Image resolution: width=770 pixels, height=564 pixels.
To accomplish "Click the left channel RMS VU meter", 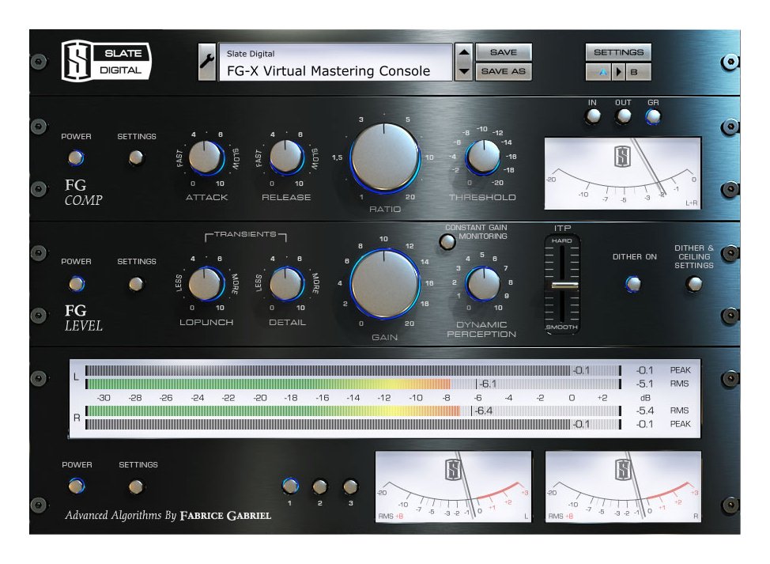I will point(453,486).
